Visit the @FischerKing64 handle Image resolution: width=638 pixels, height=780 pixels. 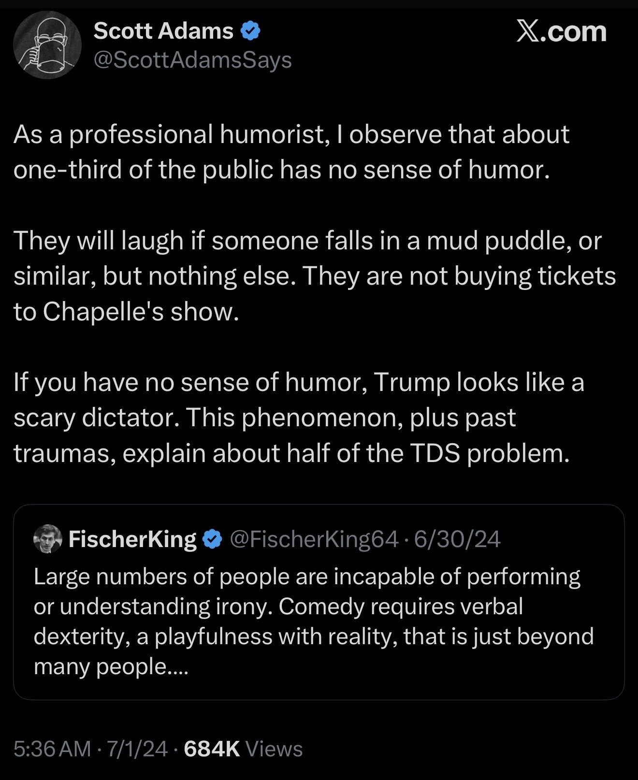[x=314, y=539]
